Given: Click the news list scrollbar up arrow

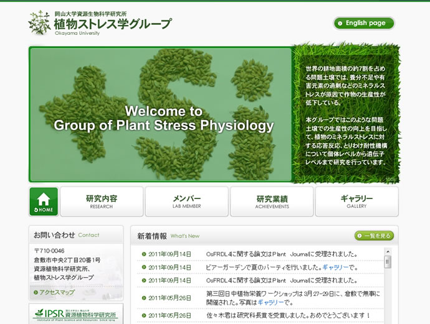Looking at the screenshot, I should click(388, 251).
